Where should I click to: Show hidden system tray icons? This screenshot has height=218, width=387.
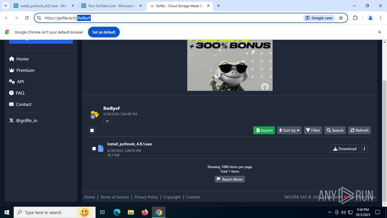pos(330,212)
